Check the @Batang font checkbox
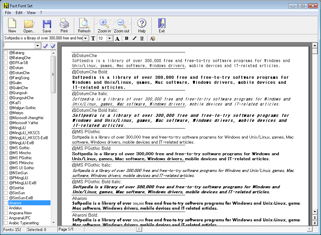Screen dimensions: 321x235 (x=6, y=53)
